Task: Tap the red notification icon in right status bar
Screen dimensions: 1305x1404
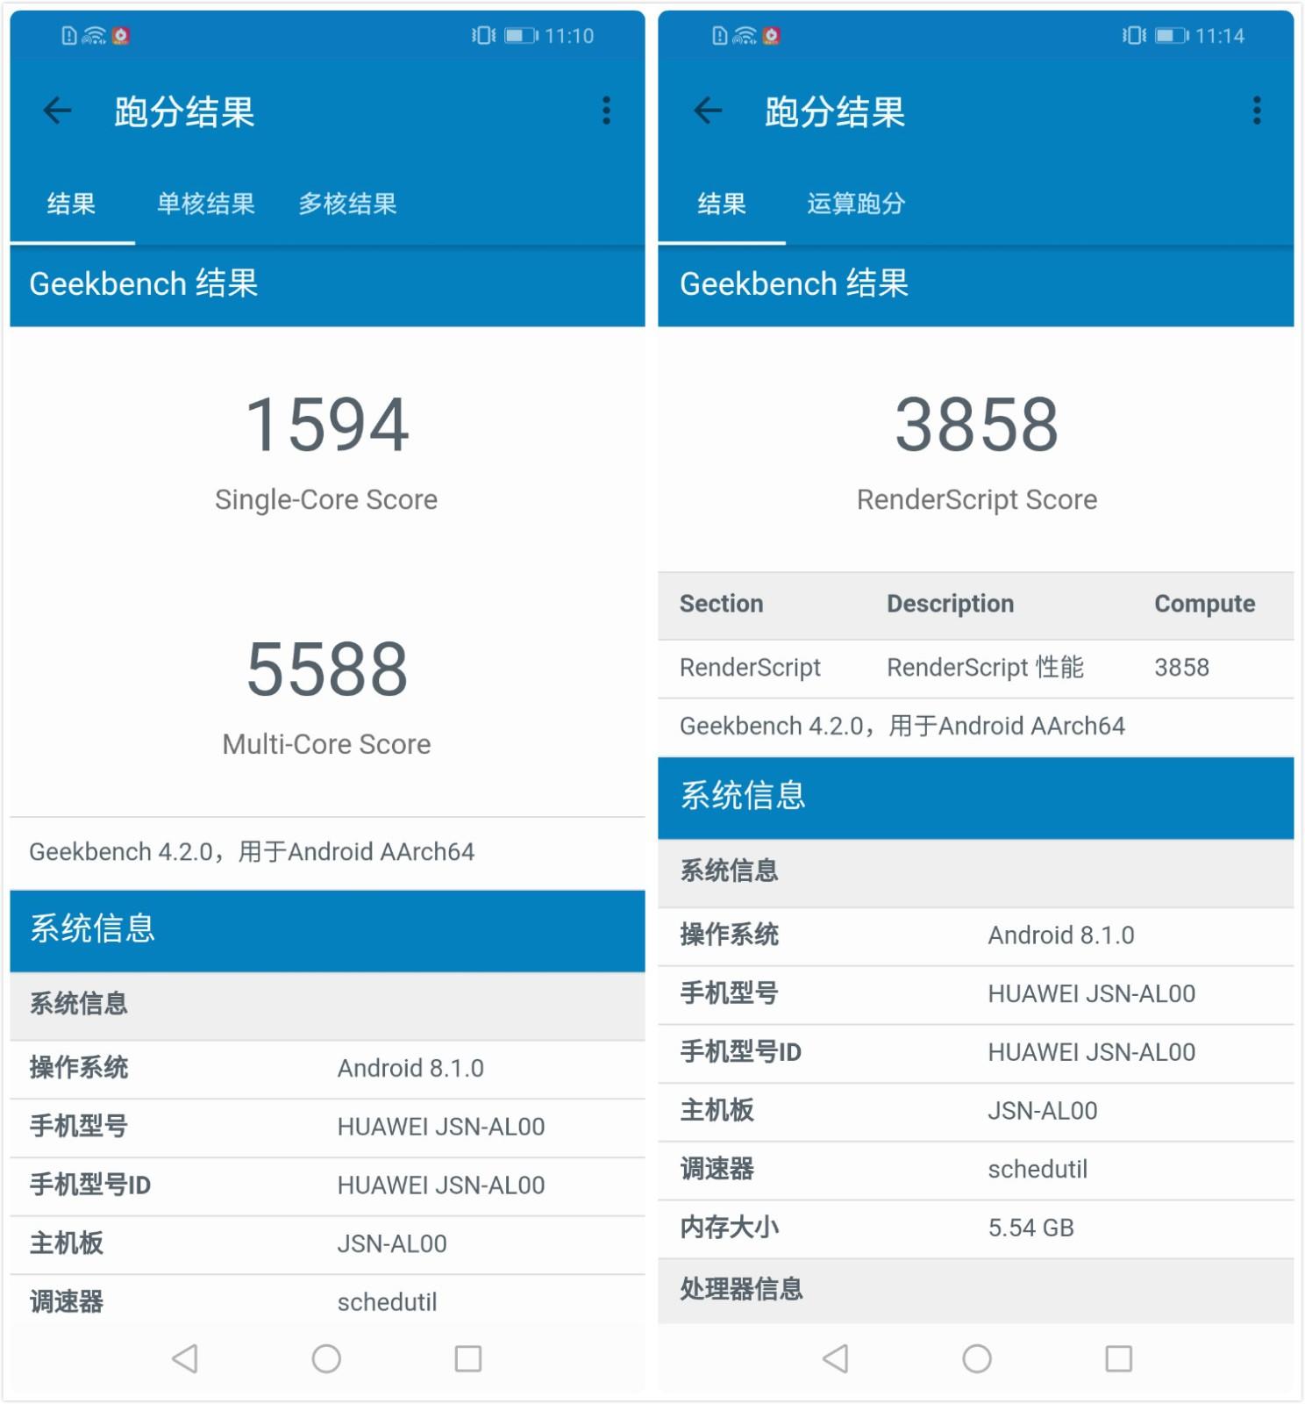Action: (772, 36)
